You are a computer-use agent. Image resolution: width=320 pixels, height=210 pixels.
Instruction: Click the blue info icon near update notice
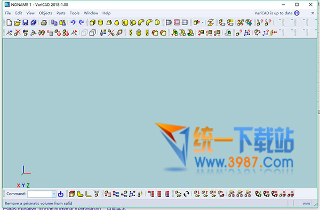coord(297,13)
